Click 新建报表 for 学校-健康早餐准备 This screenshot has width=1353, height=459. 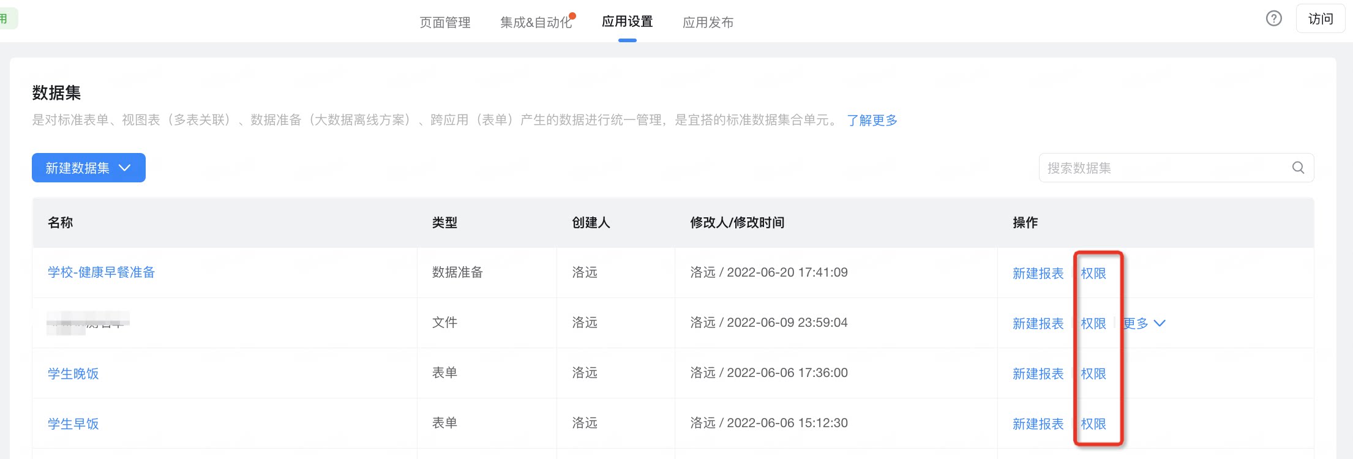coord(1038,274)
